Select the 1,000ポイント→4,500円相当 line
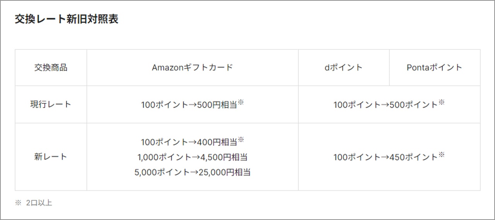 [192, 157]
